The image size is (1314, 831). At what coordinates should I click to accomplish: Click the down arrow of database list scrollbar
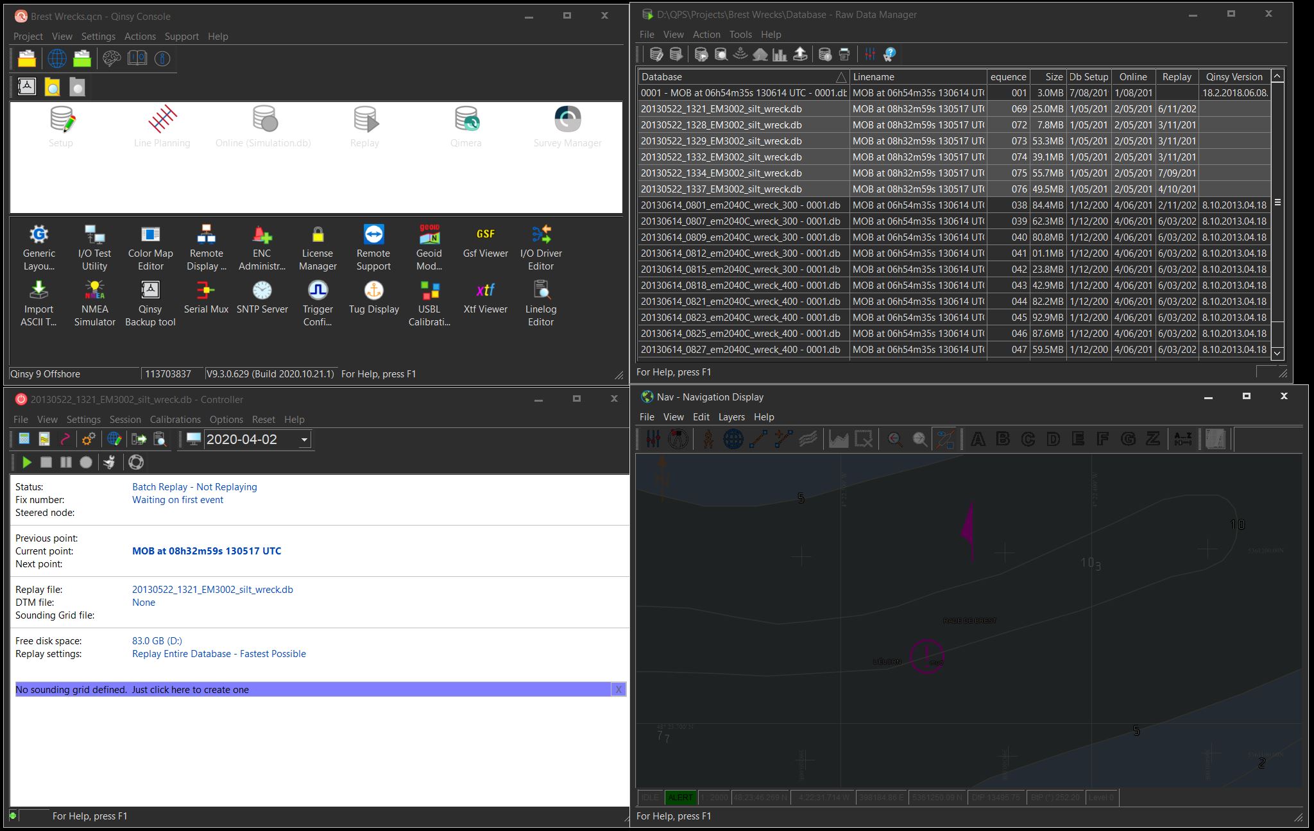1277,353
